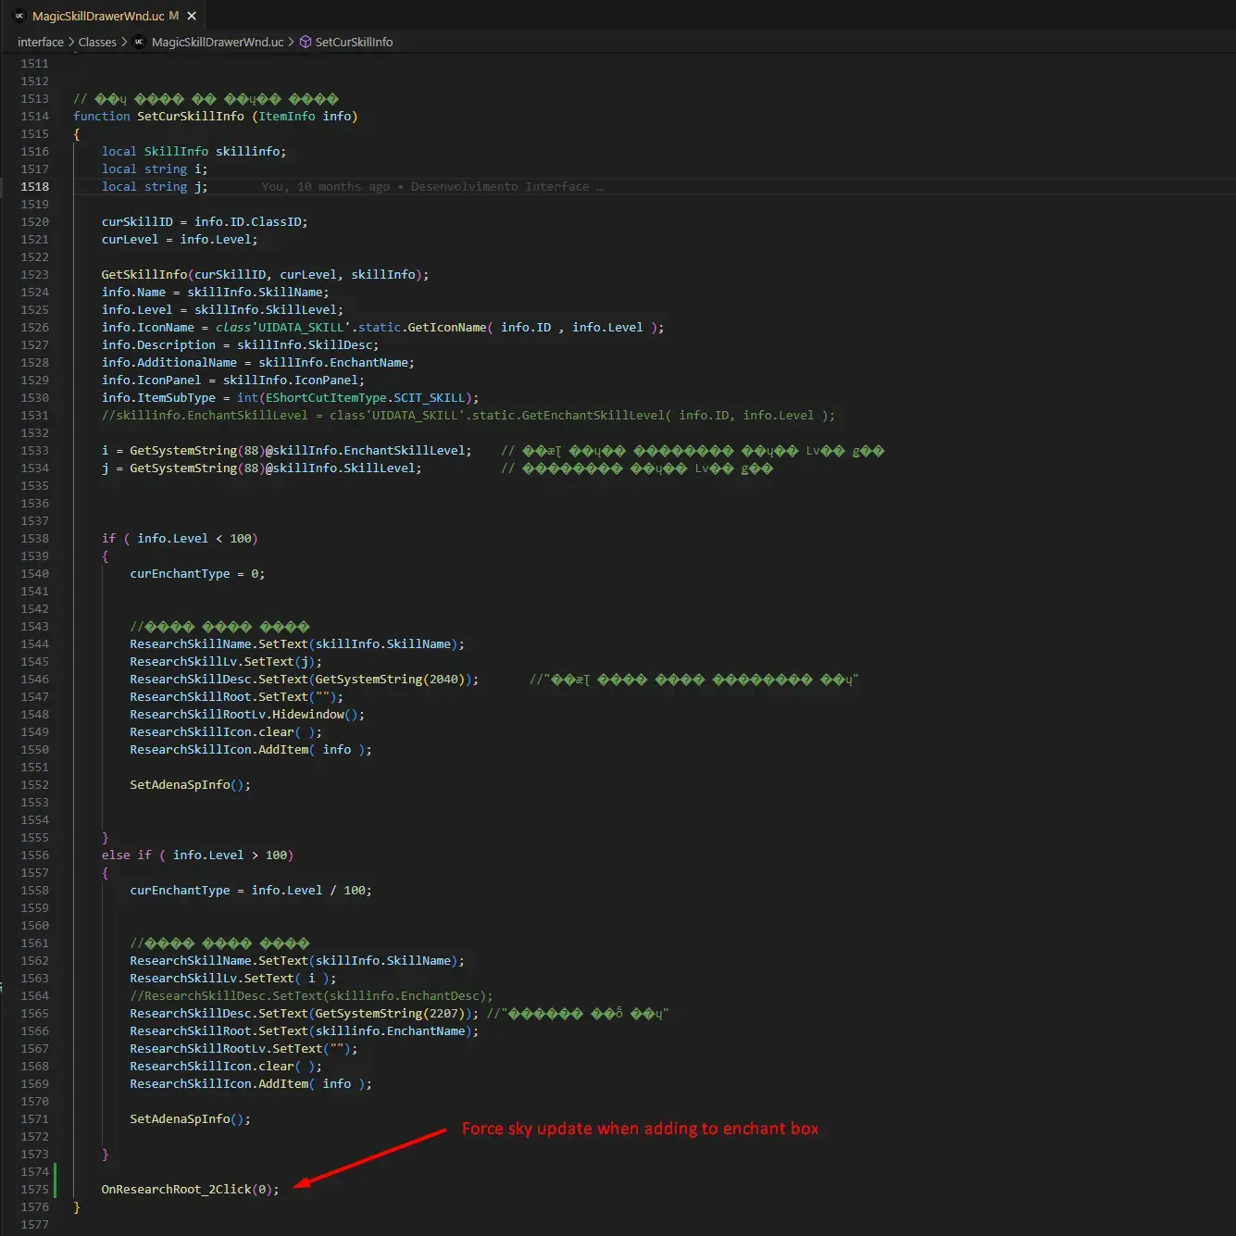
Task: Click 'info.AdditionalName' assignment line
Action: click(x=258, y=362)
